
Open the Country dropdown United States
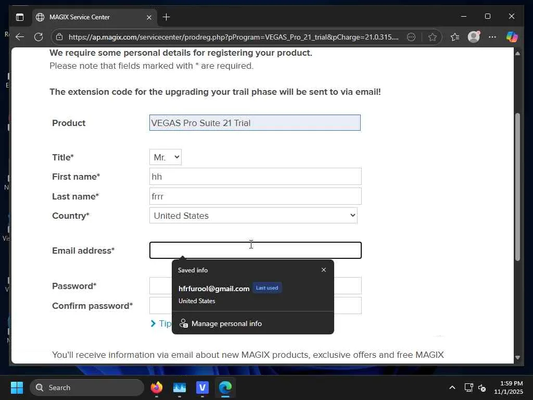click(x=253, y=216)
